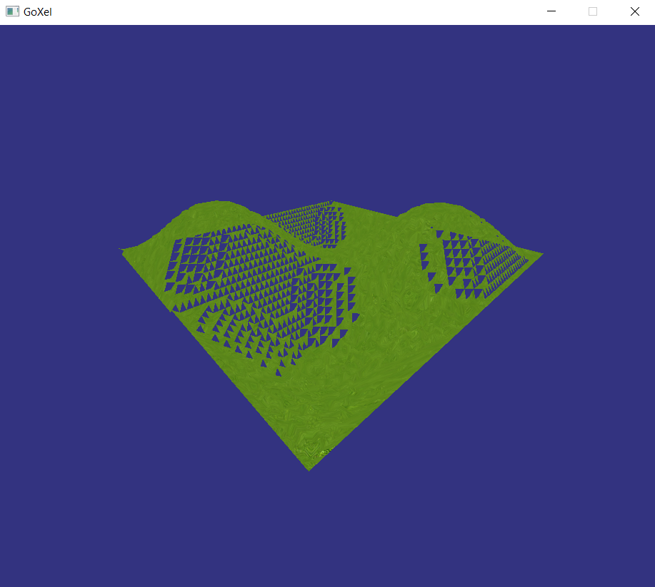This screenshot has height=587, width=655.
Task: Click the greyed-out maximize button
Action: click(593, 11)
